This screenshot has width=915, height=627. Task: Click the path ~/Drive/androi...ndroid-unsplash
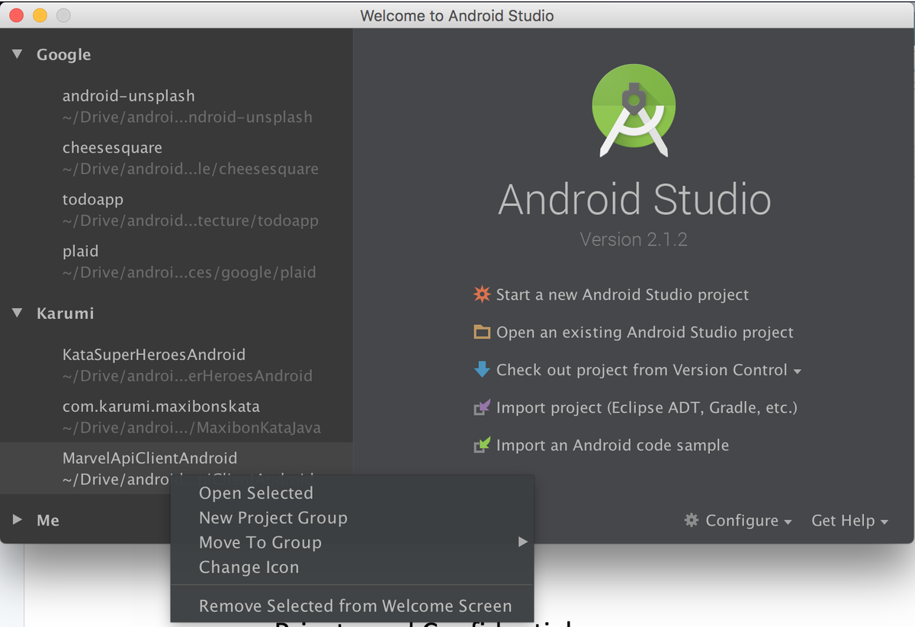click(188, 117)
